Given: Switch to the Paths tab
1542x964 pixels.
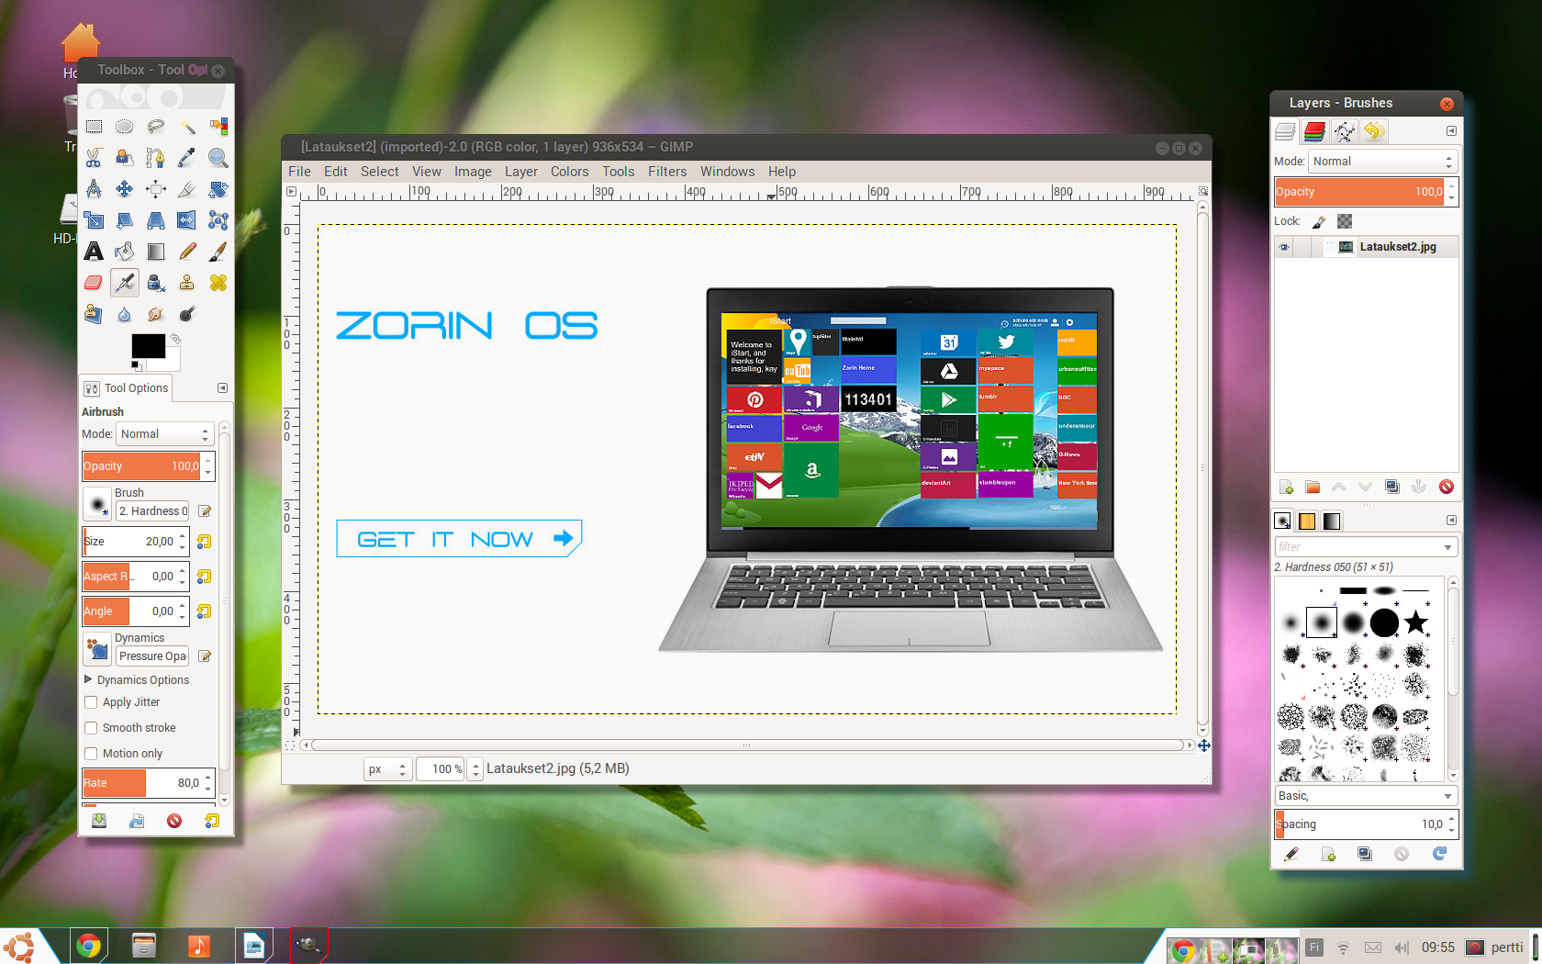Looking at the screenshot, I should (1345, 131).
